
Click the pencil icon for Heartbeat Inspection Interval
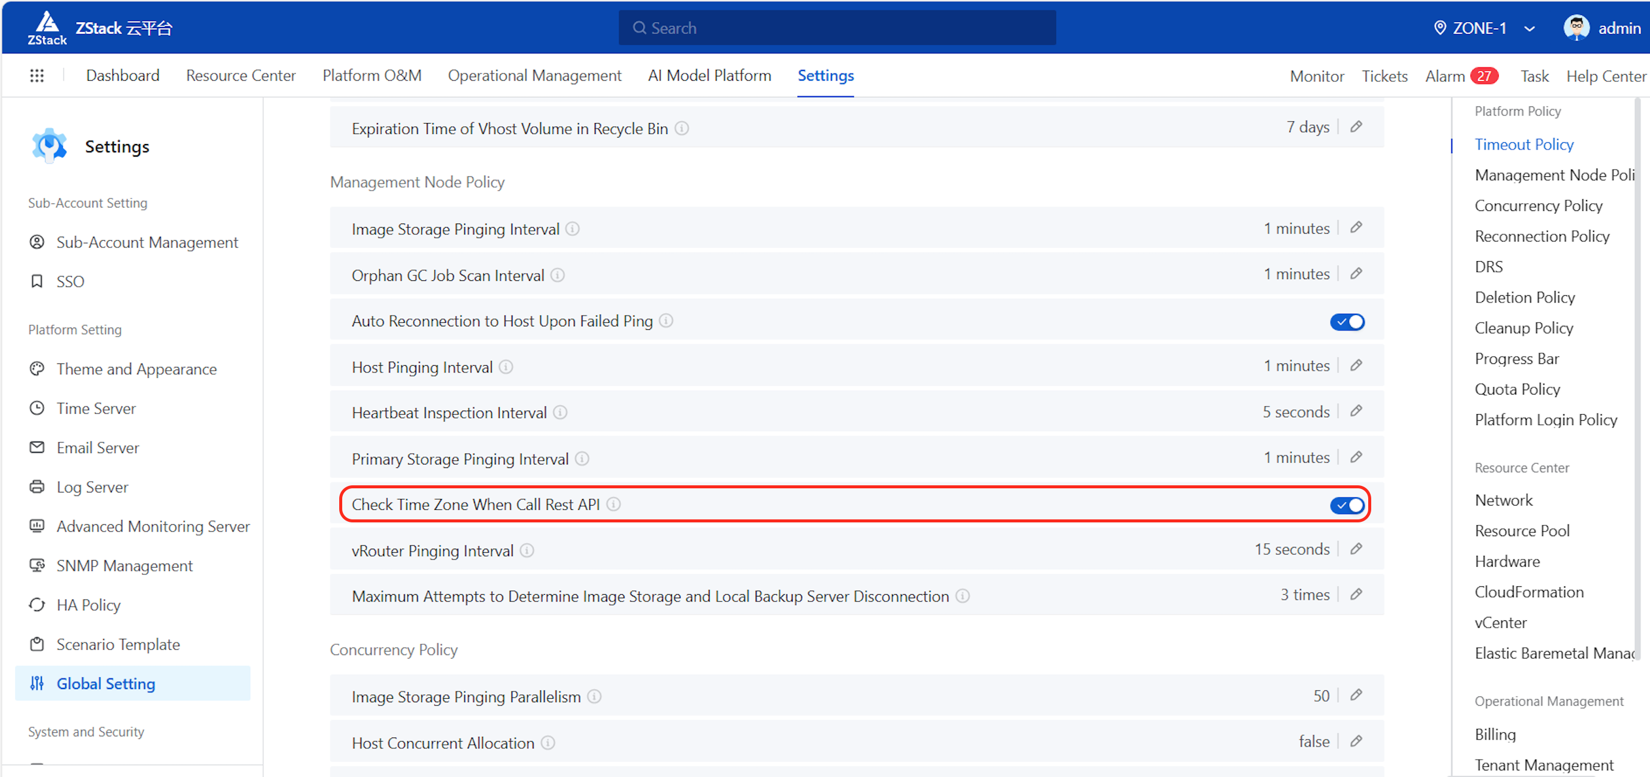(x=1356, y=412)
